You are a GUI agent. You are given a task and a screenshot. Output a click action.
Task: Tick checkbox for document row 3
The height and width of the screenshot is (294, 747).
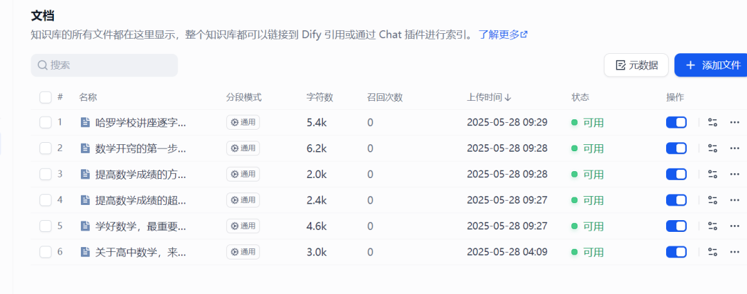[45, 174]
